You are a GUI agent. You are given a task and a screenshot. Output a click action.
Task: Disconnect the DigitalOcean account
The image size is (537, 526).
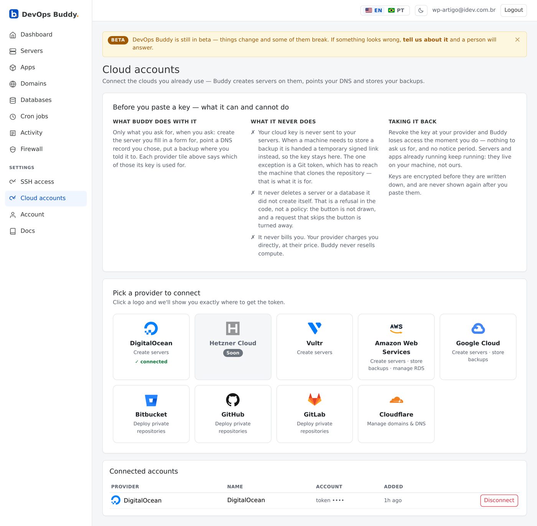click(x=499, y=500)
